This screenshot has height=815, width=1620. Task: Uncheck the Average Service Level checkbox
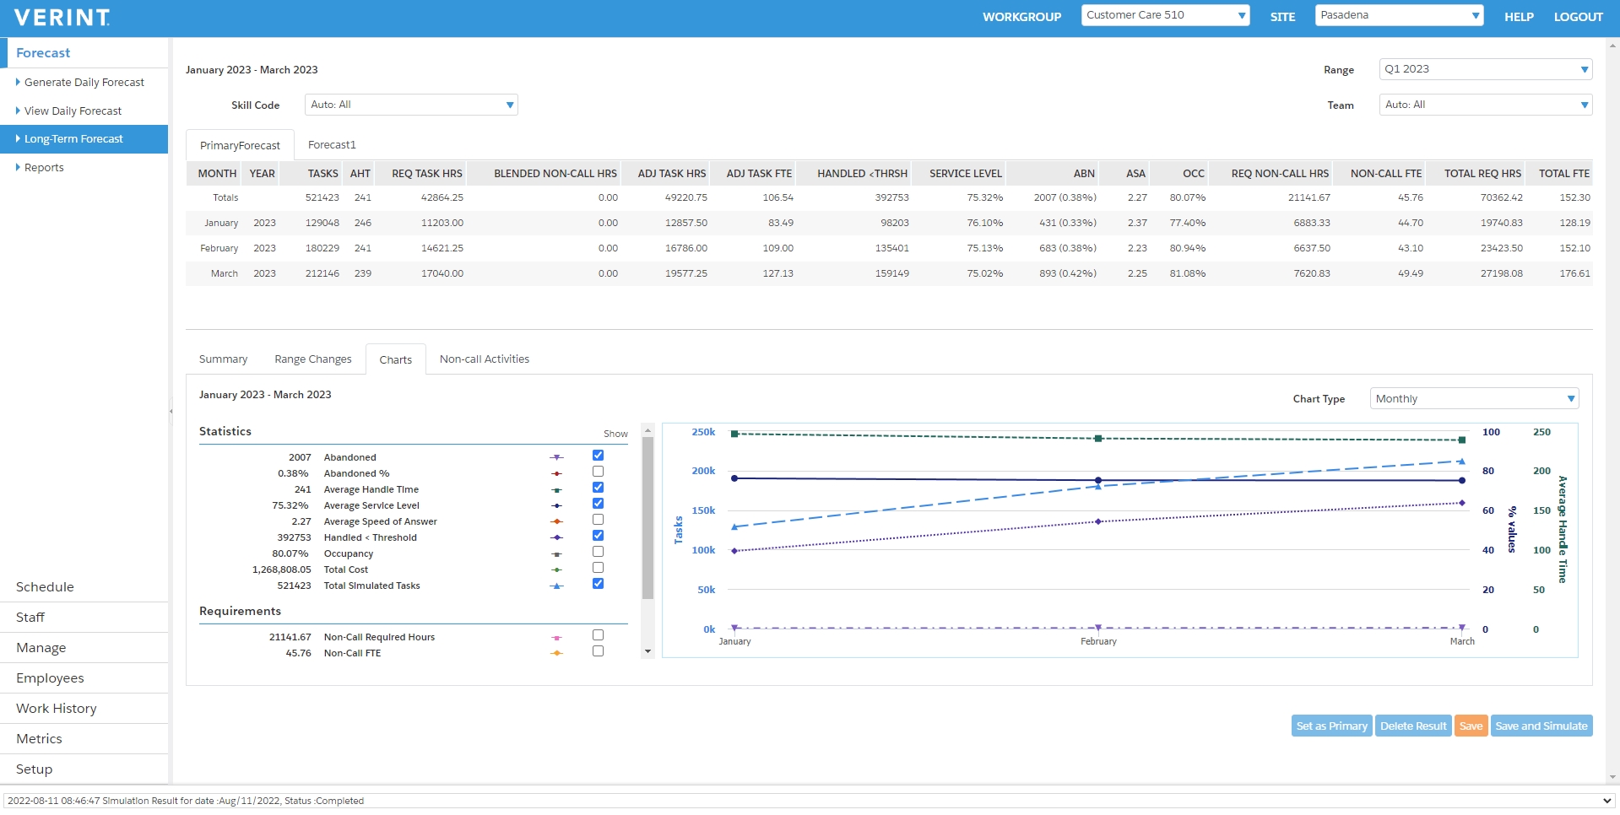(598, 504)
